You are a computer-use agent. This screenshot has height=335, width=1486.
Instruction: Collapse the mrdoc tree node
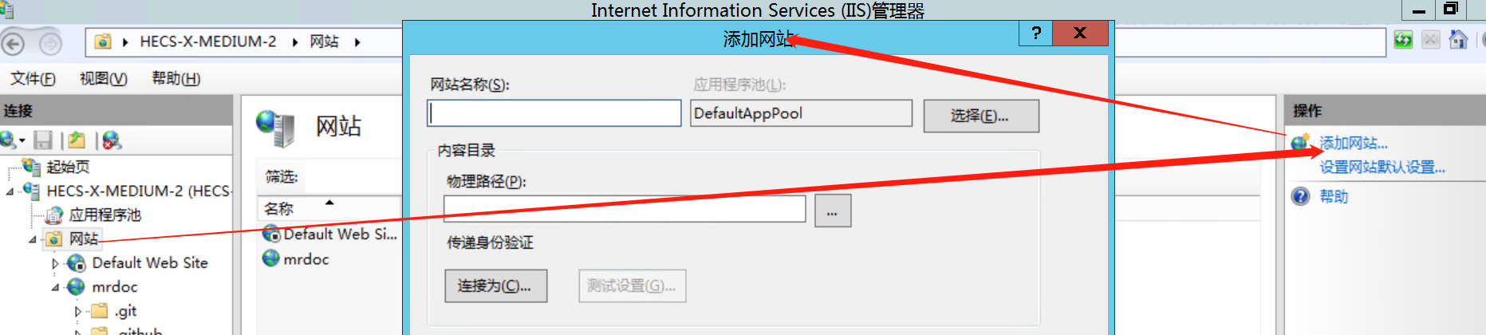pos(55,287)
